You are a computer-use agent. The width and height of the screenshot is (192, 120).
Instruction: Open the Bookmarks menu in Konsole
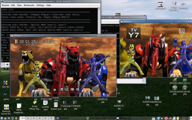(x=29, y=5)
